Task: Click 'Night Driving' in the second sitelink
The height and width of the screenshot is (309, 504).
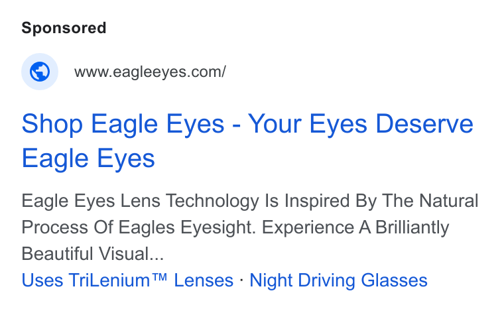Action: (302, 280)
